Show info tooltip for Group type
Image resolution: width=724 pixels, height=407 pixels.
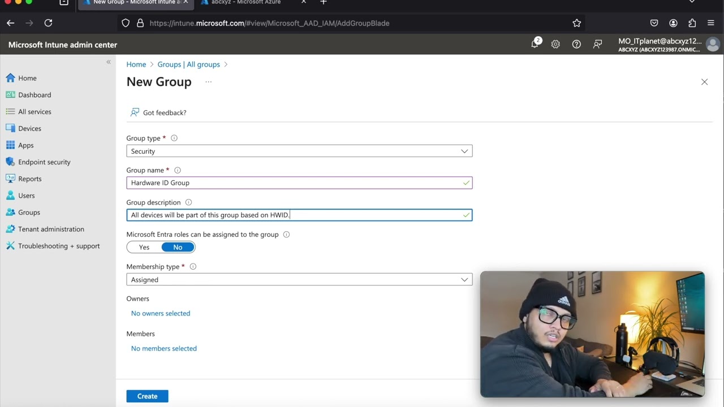[174, 138]
